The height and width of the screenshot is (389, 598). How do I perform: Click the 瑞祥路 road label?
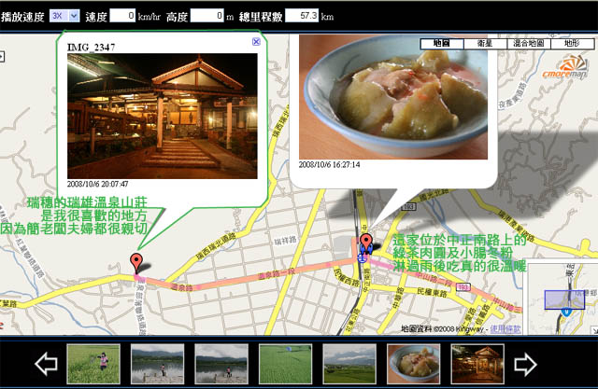(285, 241)
